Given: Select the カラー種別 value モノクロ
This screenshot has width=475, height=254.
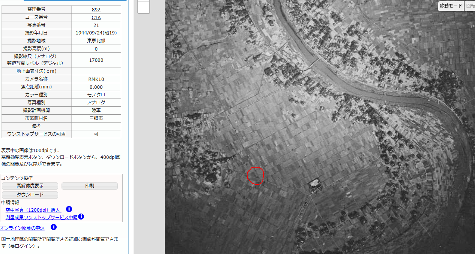Looking at the screenshot, I should [96, 95].
